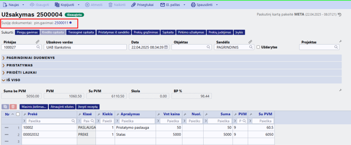
Task: Click the link icon next to Pirkėjas
Action: [37, 42]
